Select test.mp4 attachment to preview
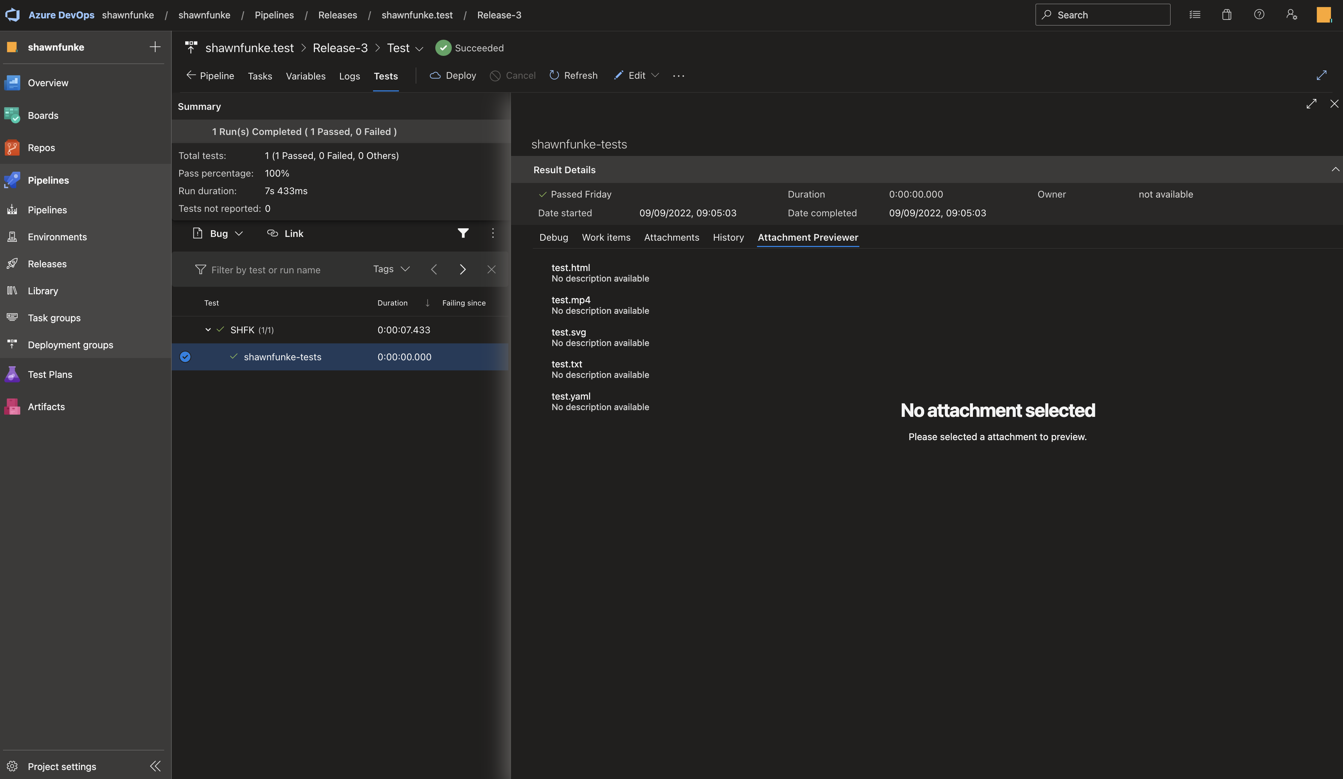 571,300
